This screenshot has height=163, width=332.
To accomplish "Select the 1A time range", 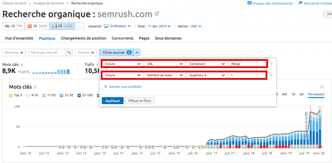I will (x=293, y=94).
